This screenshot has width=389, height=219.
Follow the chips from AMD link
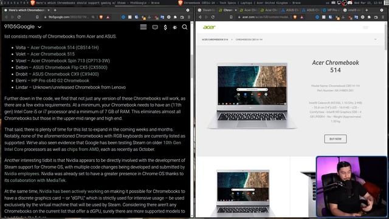(x=83, y=149)
